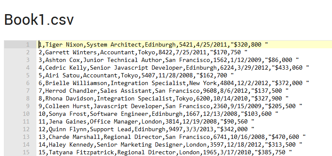
Task: Select line number 11 in the gutter
Action: [x=26, y=121]
